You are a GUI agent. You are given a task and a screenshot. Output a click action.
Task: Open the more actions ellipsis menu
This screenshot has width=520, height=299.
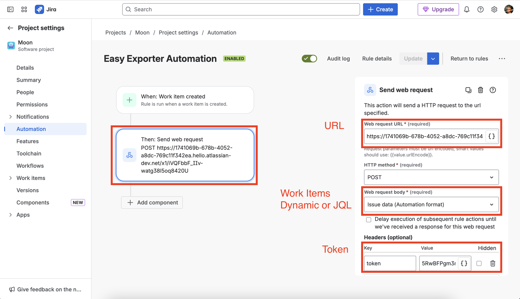pyautogui.click(x=502, y=58)
